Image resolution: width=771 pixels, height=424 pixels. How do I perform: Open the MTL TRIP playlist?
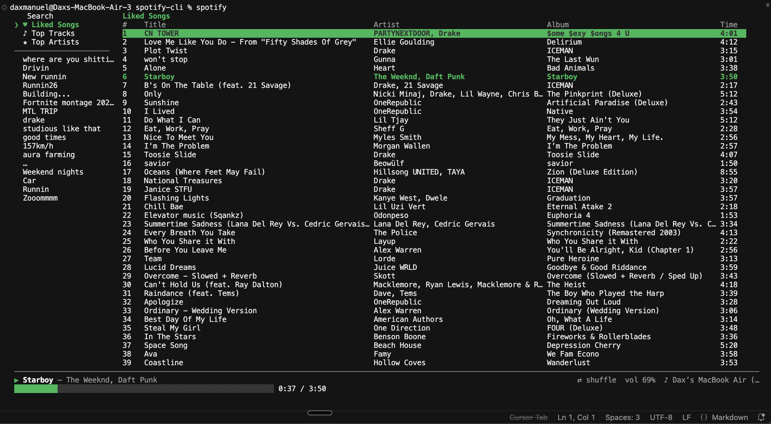[40, 111]
